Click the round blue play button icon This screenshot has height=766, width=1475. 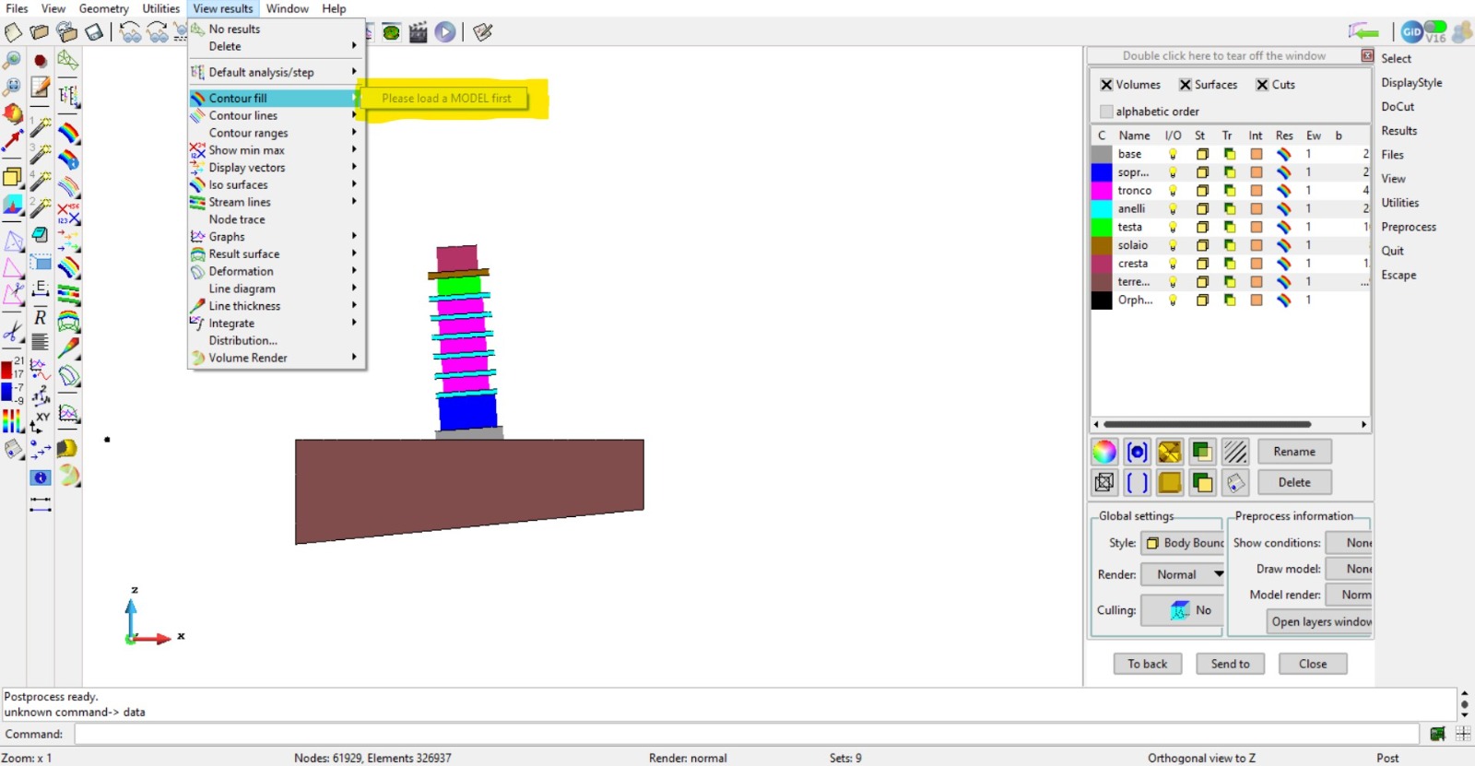(x=445, y=32)
